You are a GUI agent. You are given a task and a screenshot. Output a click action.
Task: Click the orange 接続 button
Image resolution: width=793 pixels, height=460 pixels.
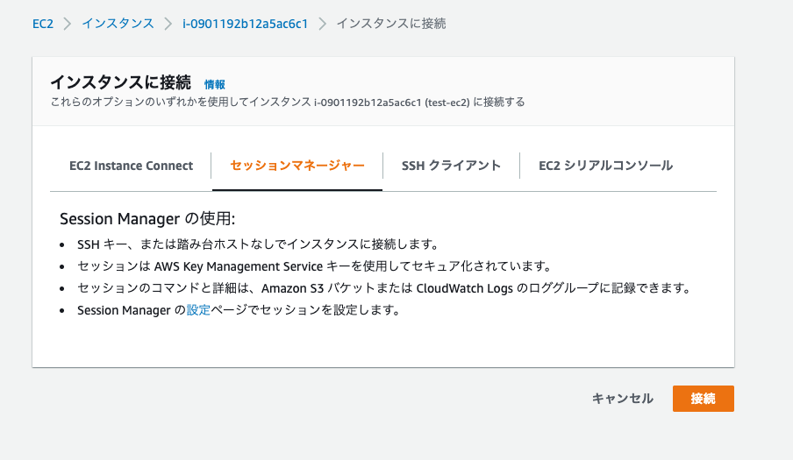coord(703,399)
